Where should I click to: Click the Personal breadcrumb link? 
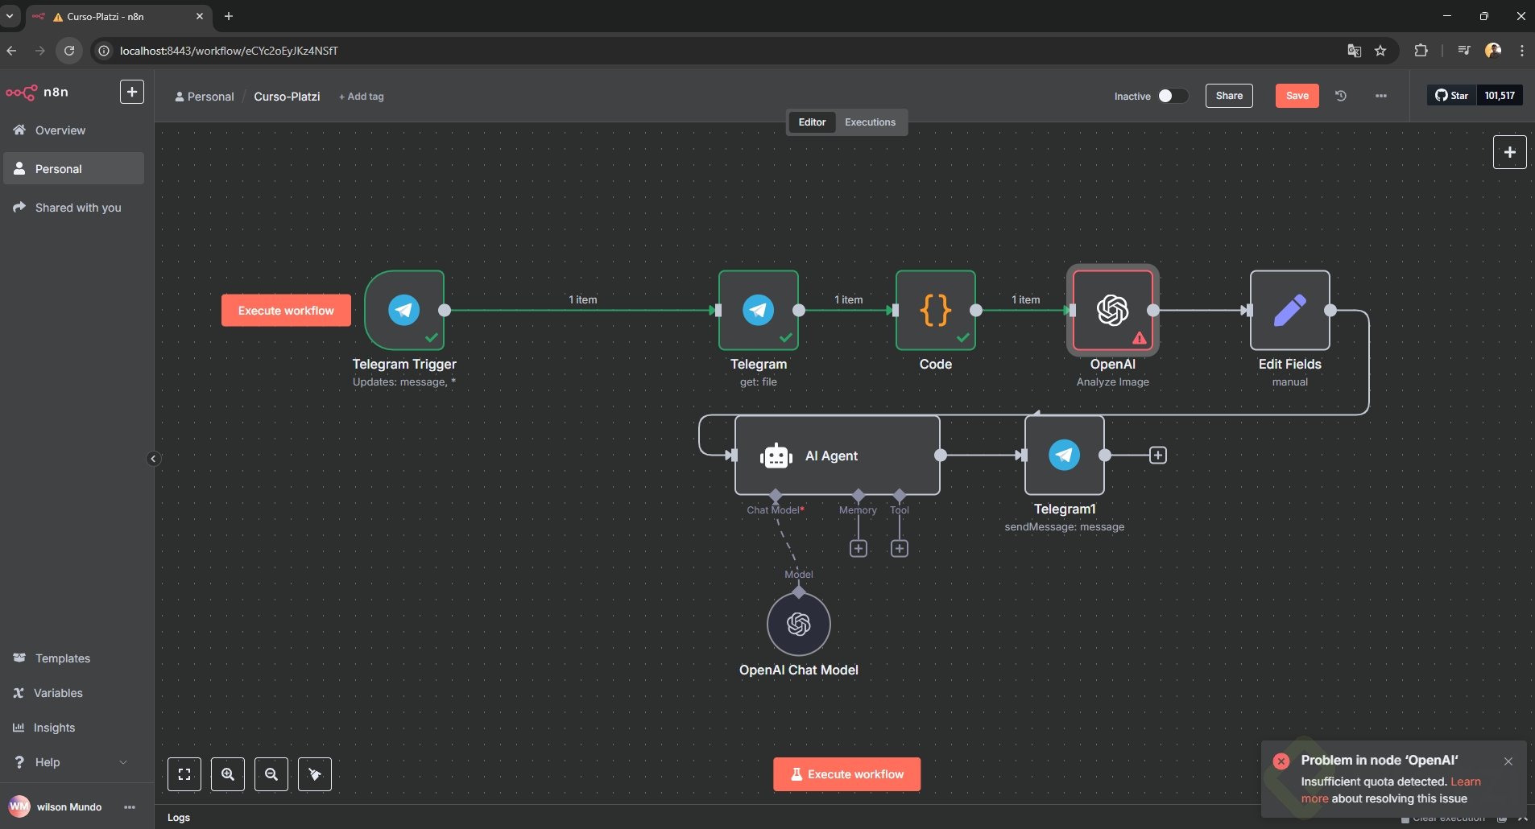pos(205,97)
